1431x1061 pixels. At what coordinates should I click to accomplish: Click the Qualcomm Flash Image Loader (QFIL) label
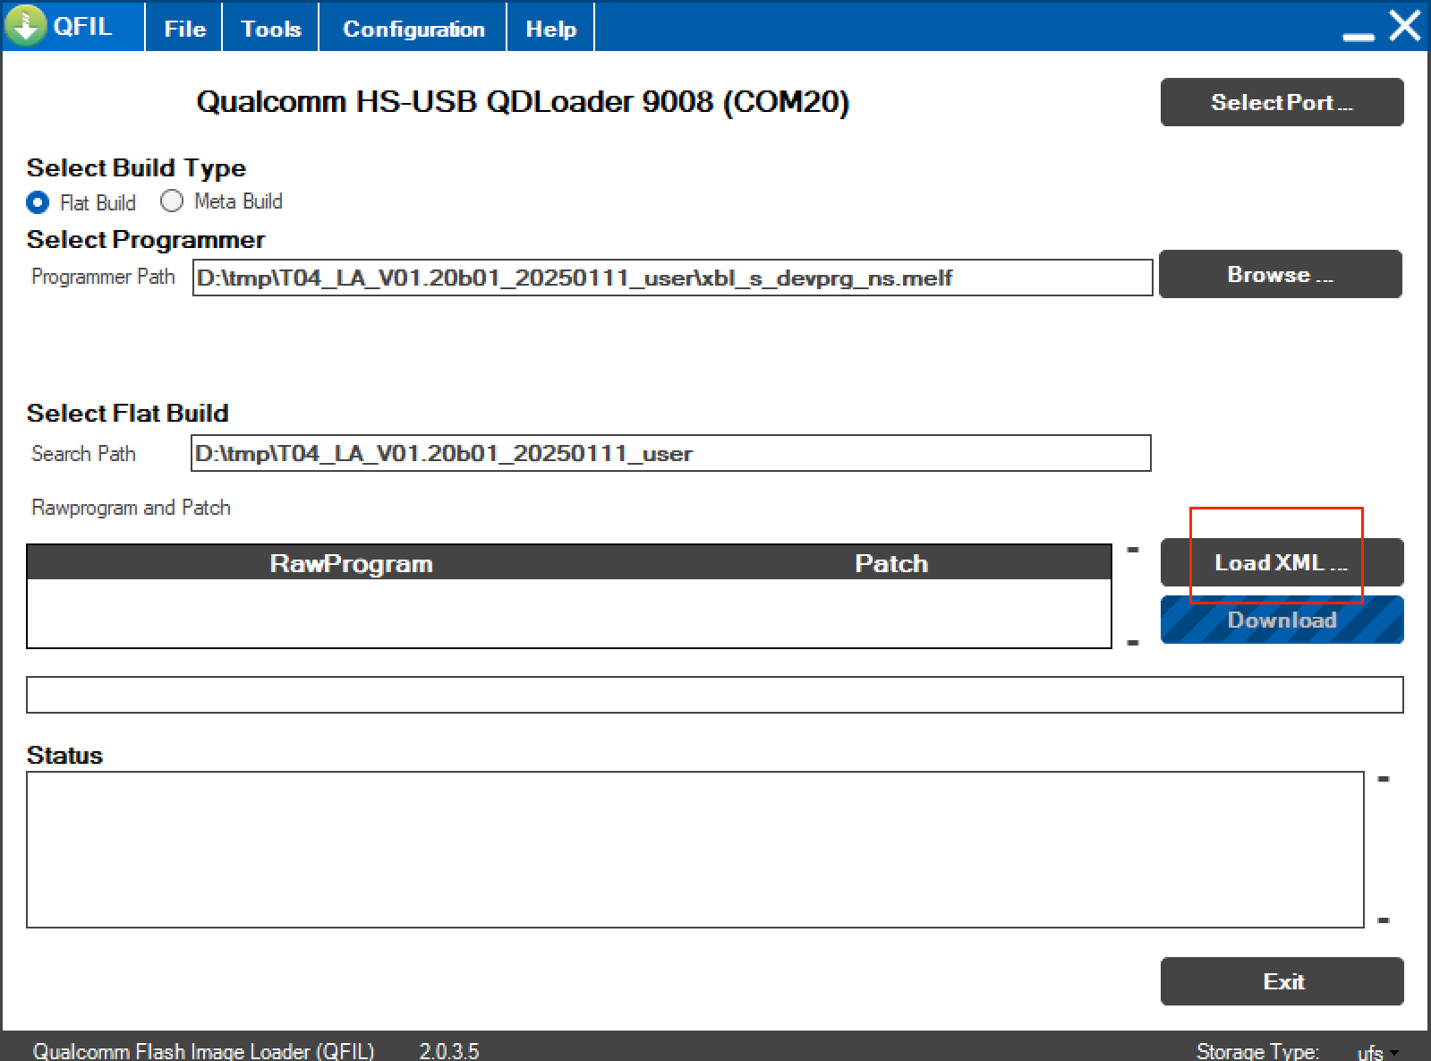(204, 1051)
